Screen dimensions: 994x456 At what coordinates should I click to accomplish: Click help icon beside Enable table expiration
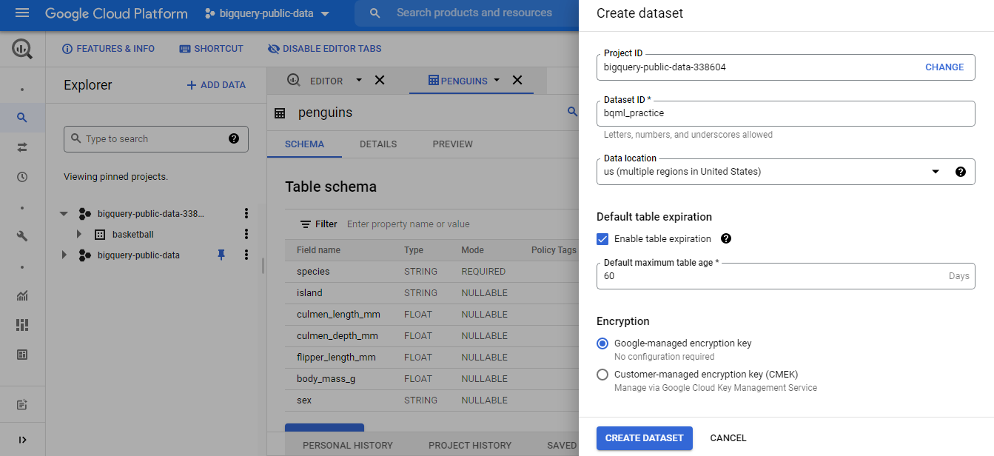[x=726, y=238]
